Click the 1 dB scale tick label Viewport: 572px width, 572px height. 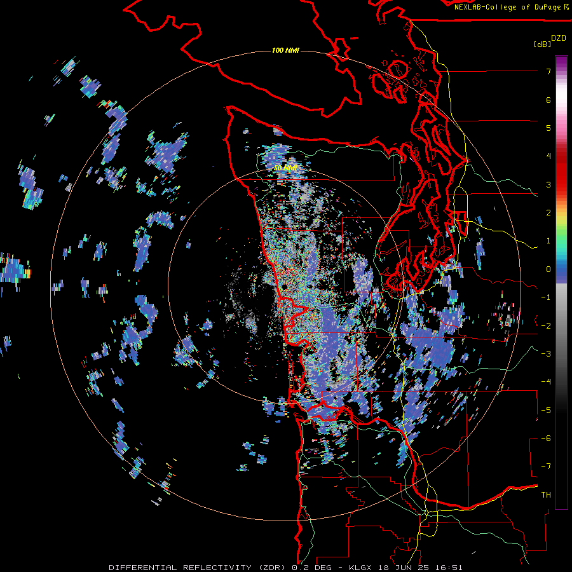pos(548,241)
